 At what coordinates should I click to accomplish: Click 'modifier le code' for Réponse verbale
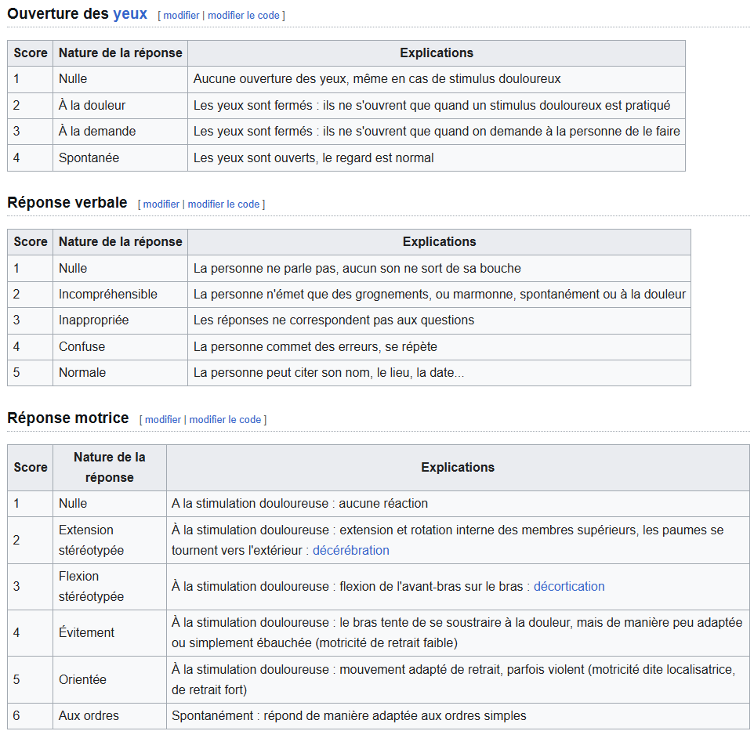(223, 204)
